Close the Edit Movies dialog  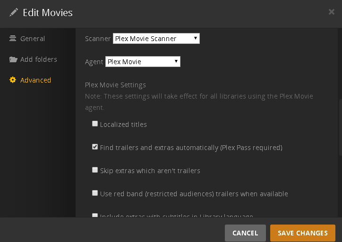[x=332, y=12]
